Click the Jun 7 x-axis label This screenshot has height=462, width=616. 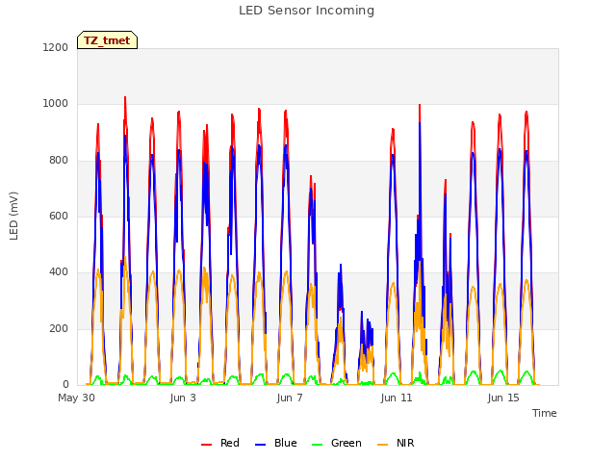290,398
